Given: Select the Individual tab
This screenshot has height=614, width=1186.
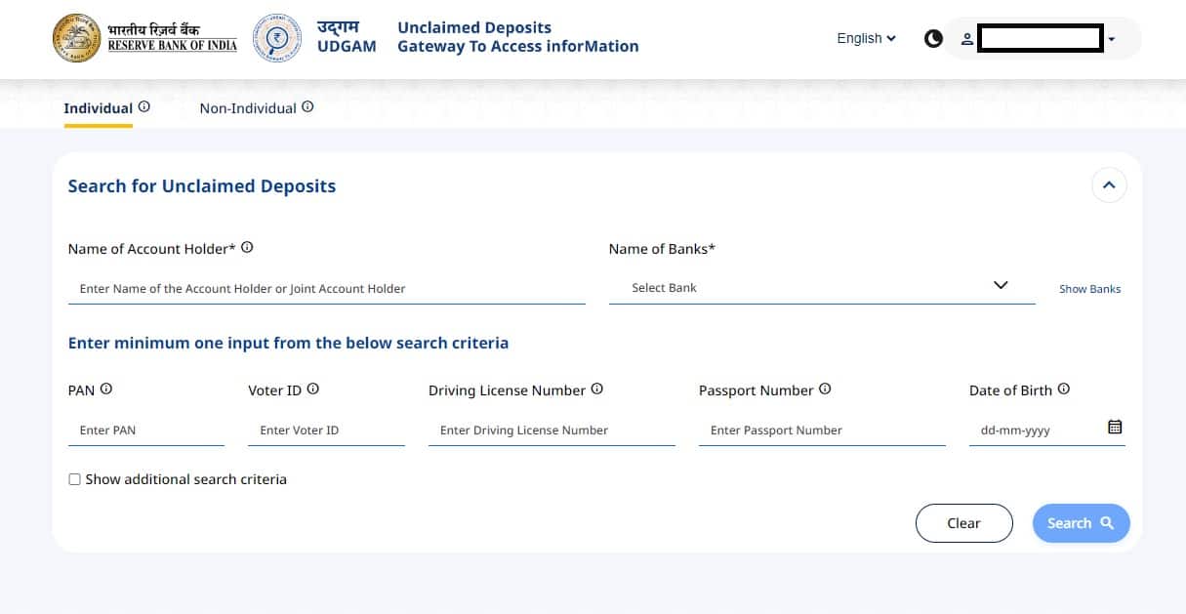Looking at the screenshot, I should pyautogui.click(x=98, y=108).
